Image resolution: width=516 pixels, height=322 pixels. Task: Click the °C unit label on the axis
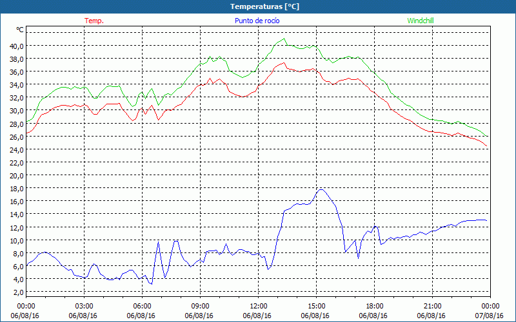[x=20, y=30]
